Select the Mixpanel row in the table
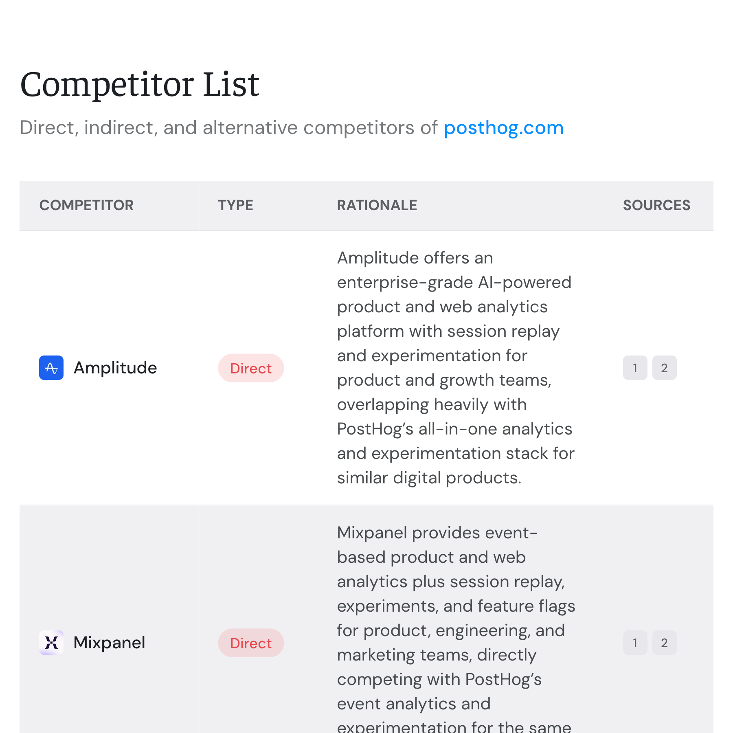Image resolution: width=733 pixels, height=733 pixels. [x=366, y=643]
